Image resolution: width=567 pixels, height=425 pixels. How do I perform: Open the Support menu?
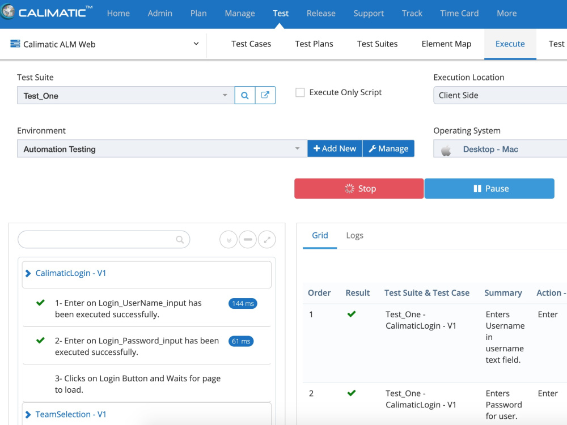pyautogui.click(x=369, y=14)
